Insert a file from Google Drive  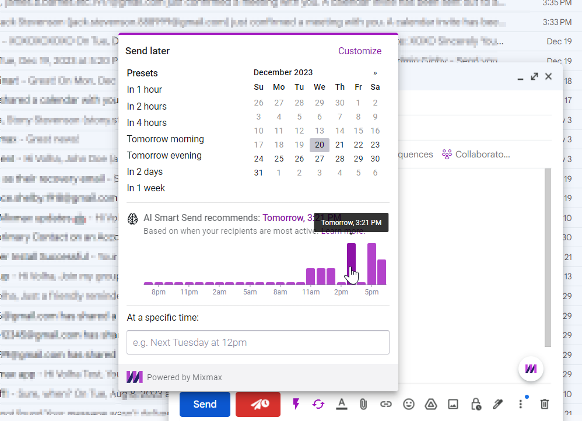(431, 404)
